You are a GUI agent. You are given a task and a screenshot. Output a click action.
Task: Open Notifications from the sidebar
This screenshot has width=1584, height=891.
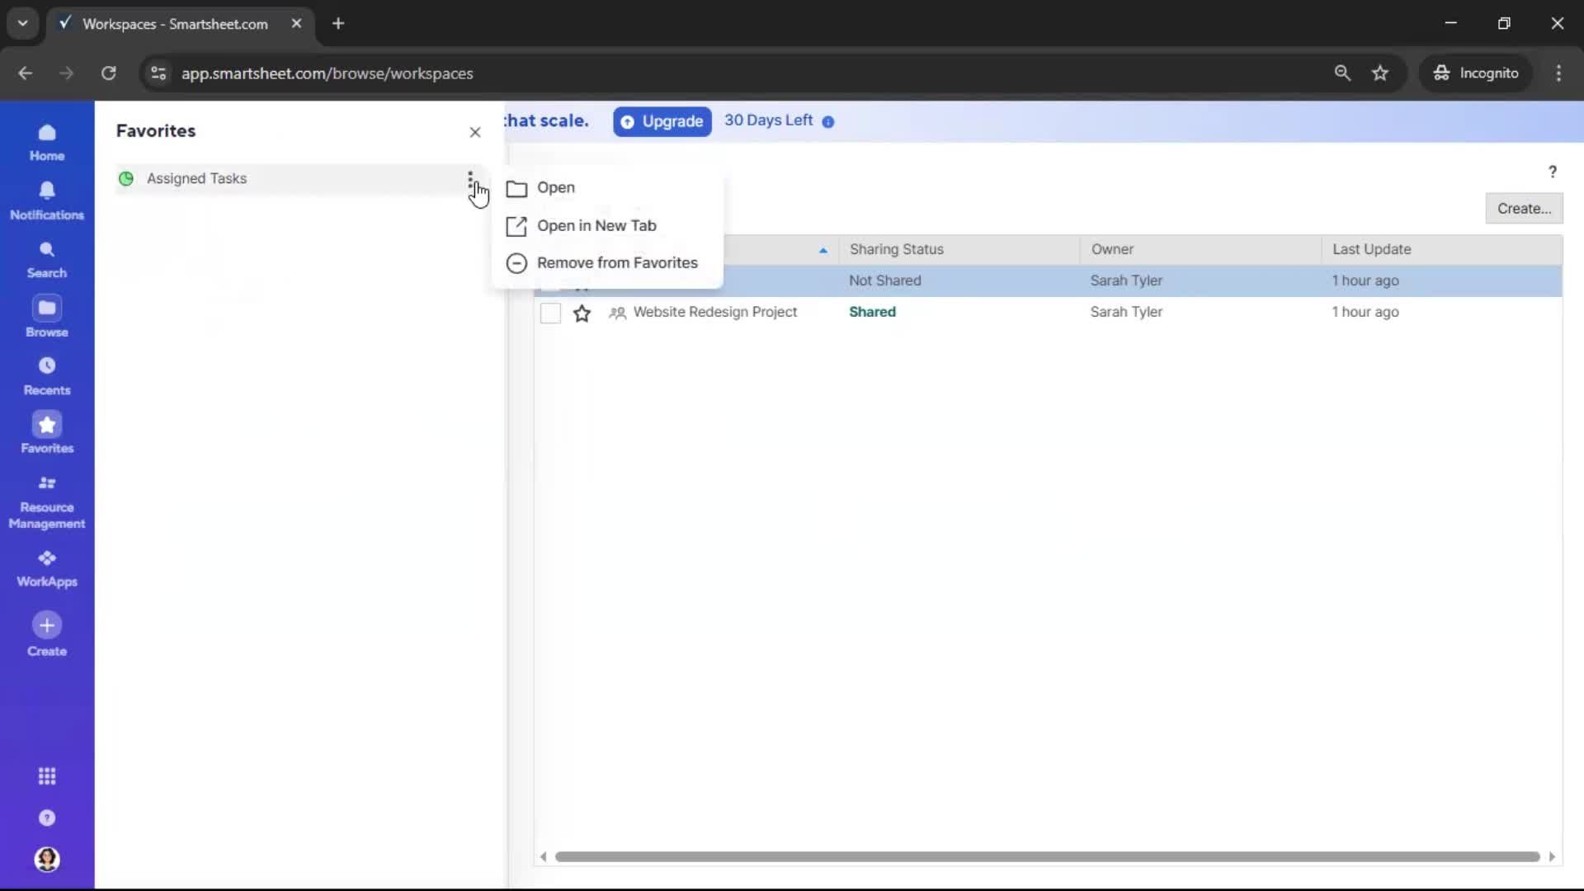[47, 200]
